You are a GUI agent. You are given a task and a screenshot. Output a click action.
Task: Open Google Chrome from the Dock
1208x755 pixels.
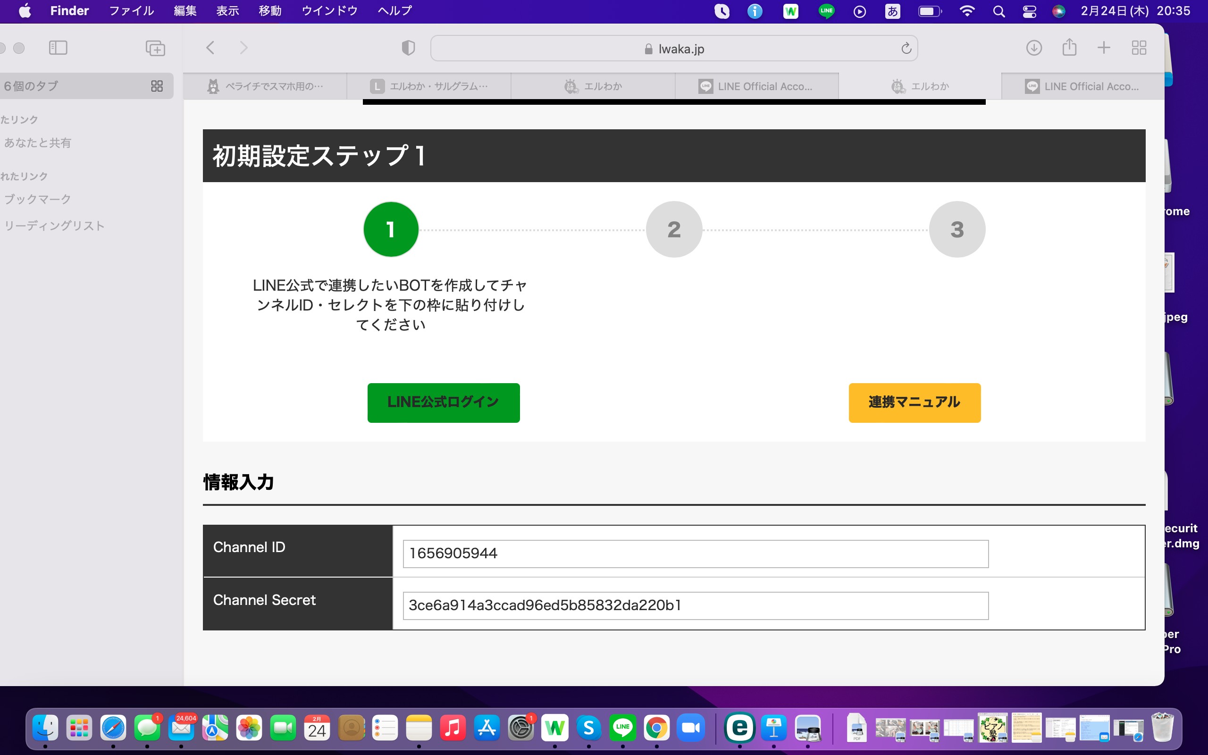coord(656,728)
